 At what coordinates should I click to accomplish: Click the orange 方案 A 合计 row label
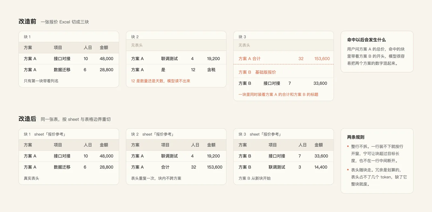pyautogui.click(x=249, y=59)
